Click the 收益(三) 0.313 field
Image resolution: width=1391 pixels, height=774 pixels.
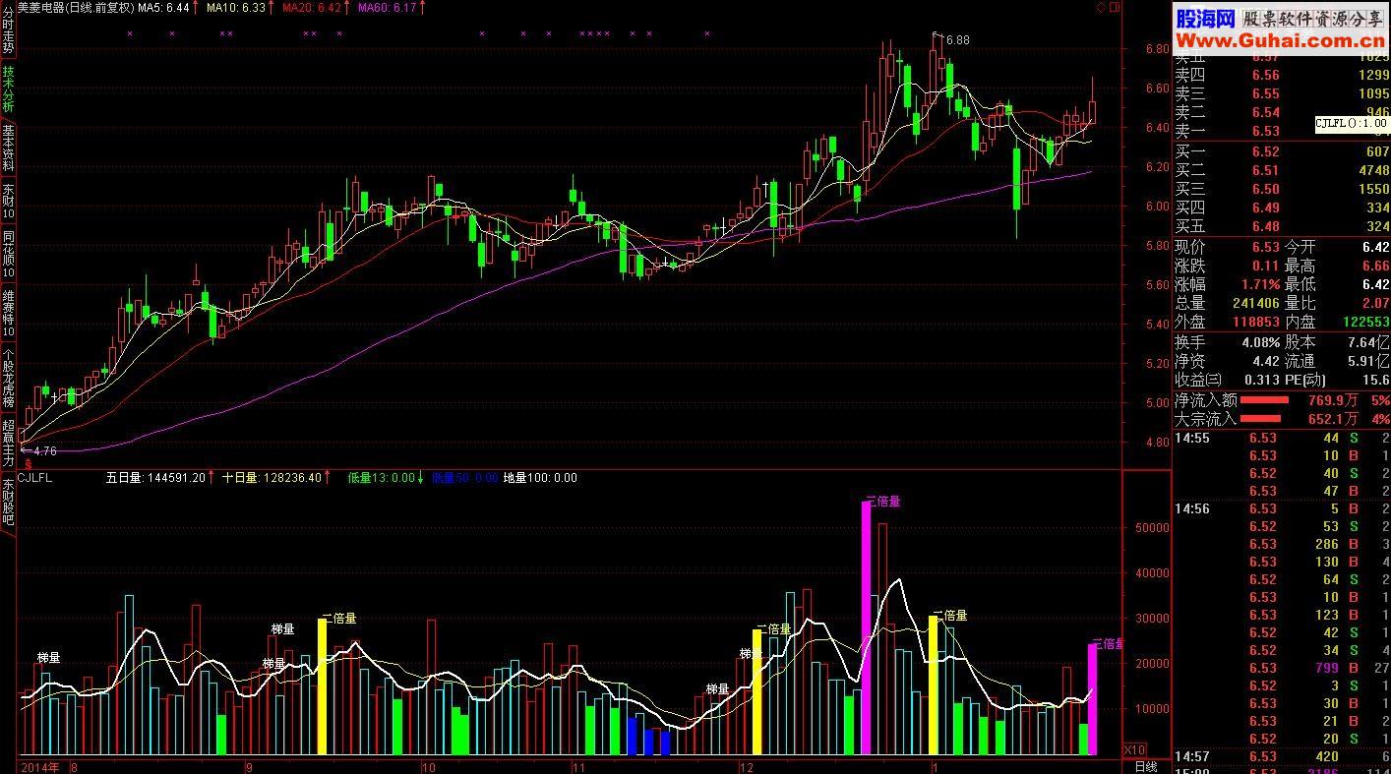click(x=1228, y=380)
